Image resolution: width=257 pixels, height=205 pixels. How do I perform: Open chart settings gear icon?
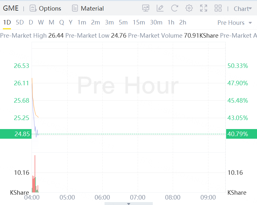(189, 8)
